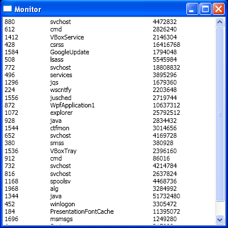Click process ID 1584

tap(11, 52)
